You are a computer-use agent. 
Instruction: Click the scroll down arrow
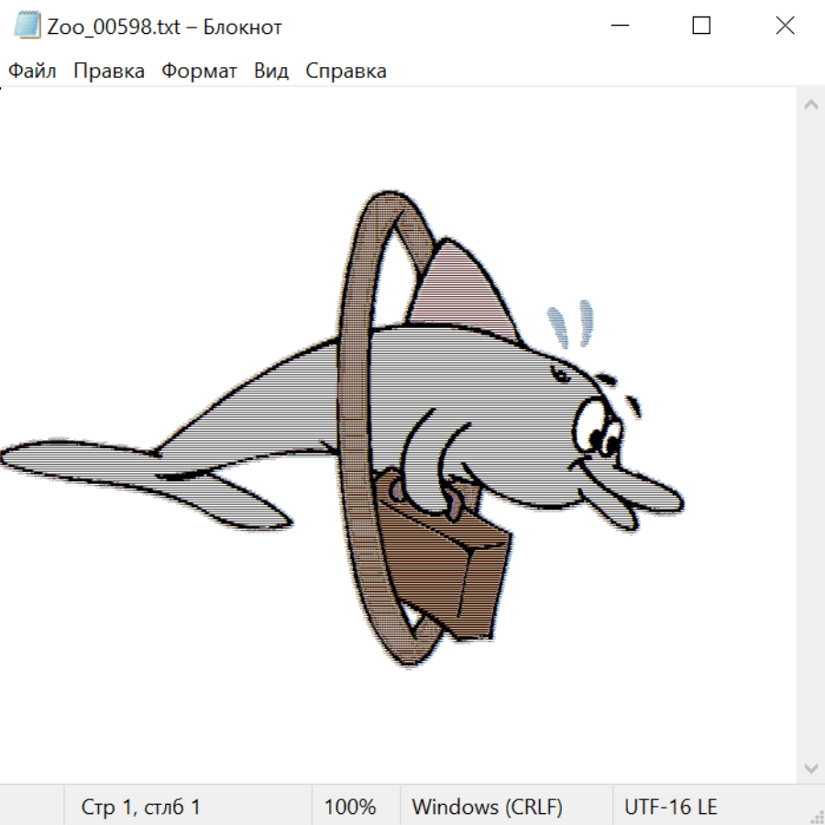coord(810,767)
